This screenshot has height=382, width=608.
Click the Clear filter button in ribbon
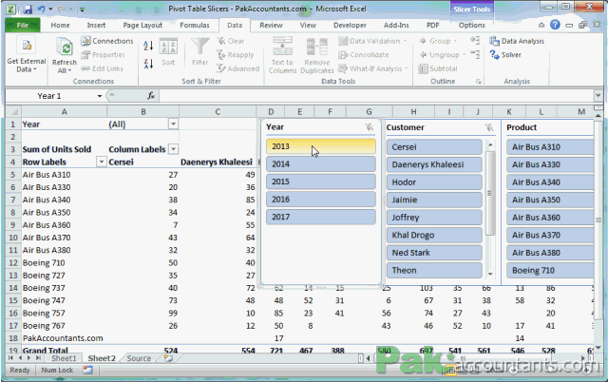[x=231, y=41]
